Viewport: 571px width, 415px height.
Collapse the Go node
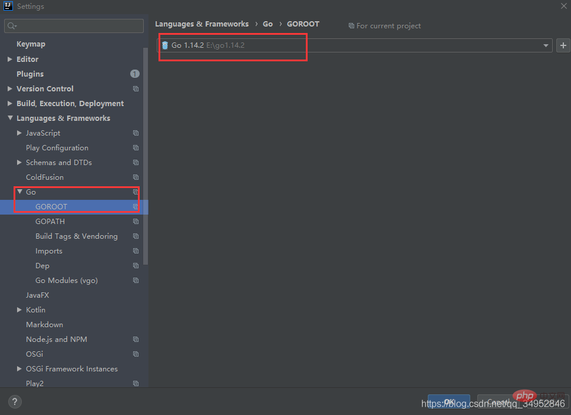[x=19, y=192]
